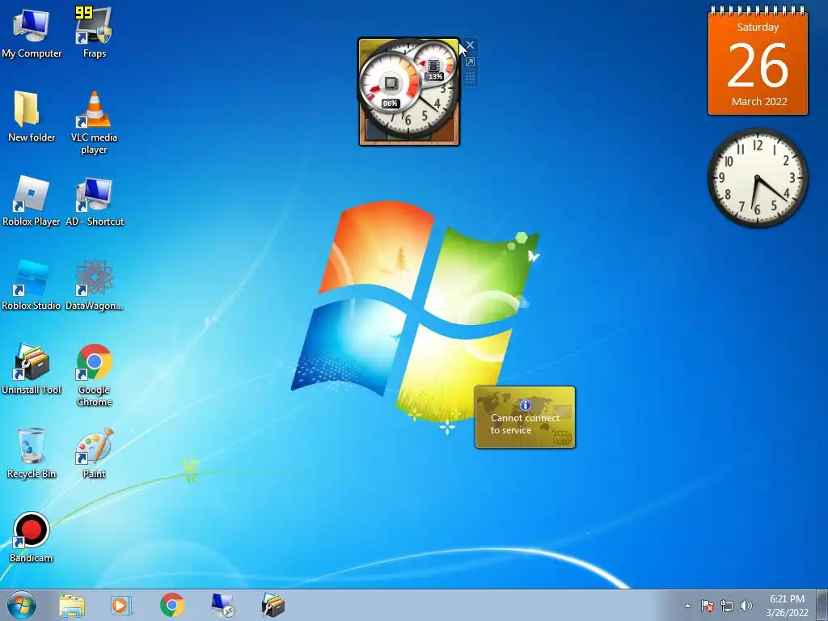
Task: Open the volume speaker tray icon
Action: 746,606
